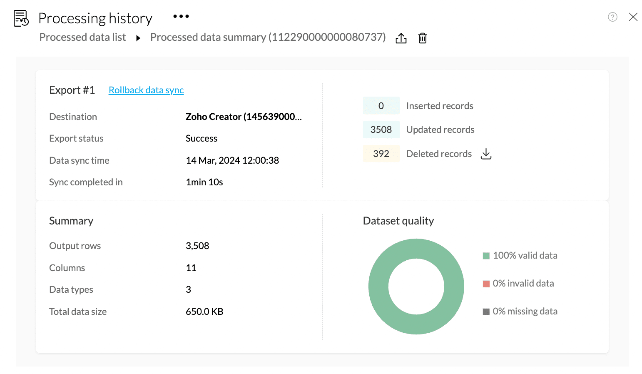This screenshot has width=642, height=374.
Task: Open the three-dot more options menu
Action: [181, 17]
